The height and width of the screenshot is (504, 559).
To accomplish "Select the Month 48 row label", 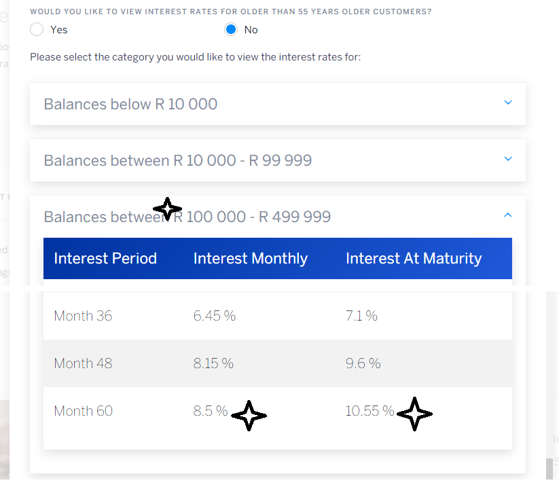I will (83, 363).
